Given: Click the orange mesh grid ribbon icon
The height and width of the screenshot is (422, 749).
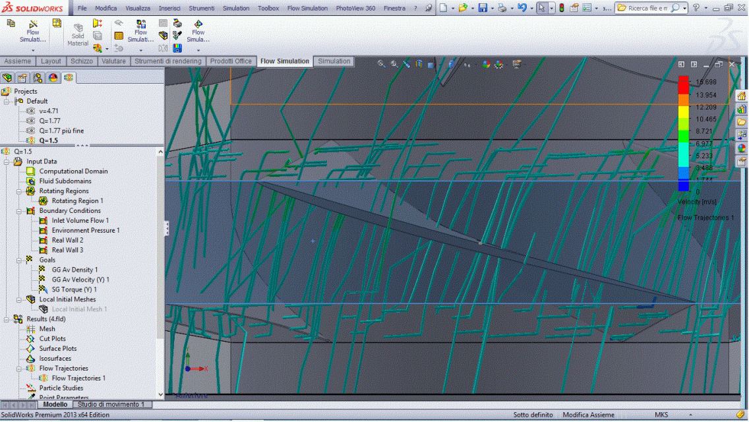Looking at the screenshot, I should (119, 36).
